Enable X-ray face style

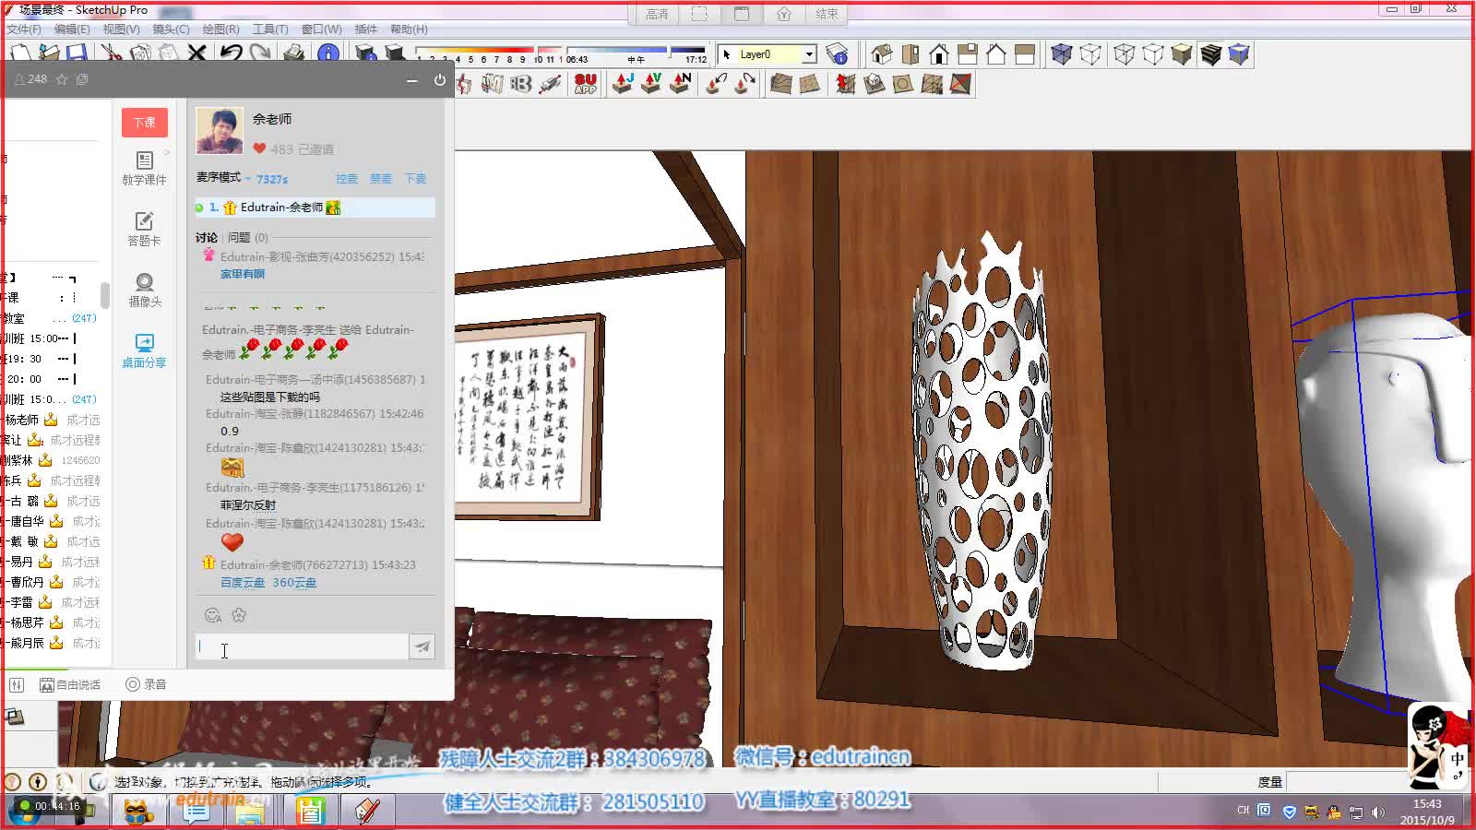coord(1062,54)
